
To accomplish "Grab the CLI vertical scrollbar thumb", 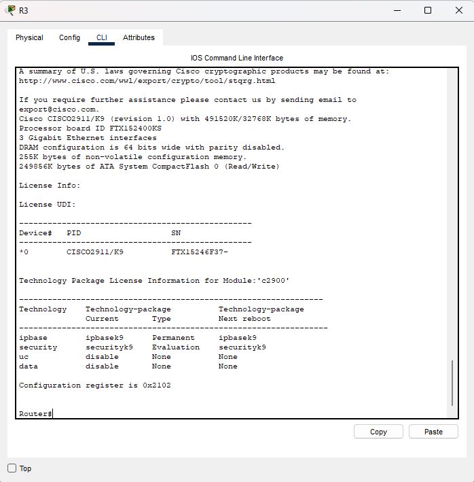I will 452,383.
